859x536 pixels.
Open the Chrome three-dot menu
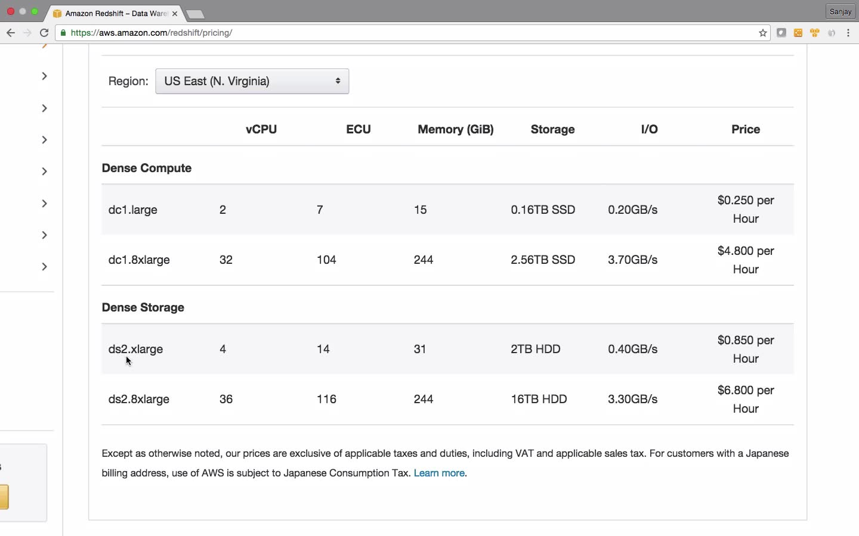849,33
